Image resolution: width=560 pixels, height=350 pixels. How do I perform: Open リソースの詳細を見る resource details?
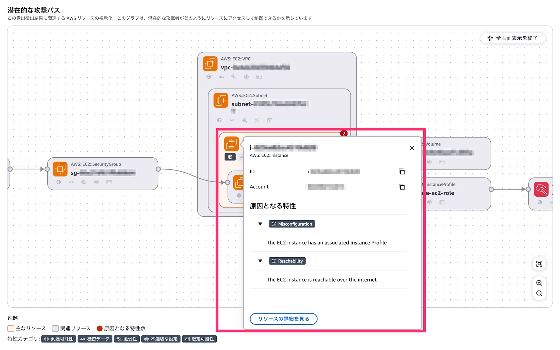(283, 319)
